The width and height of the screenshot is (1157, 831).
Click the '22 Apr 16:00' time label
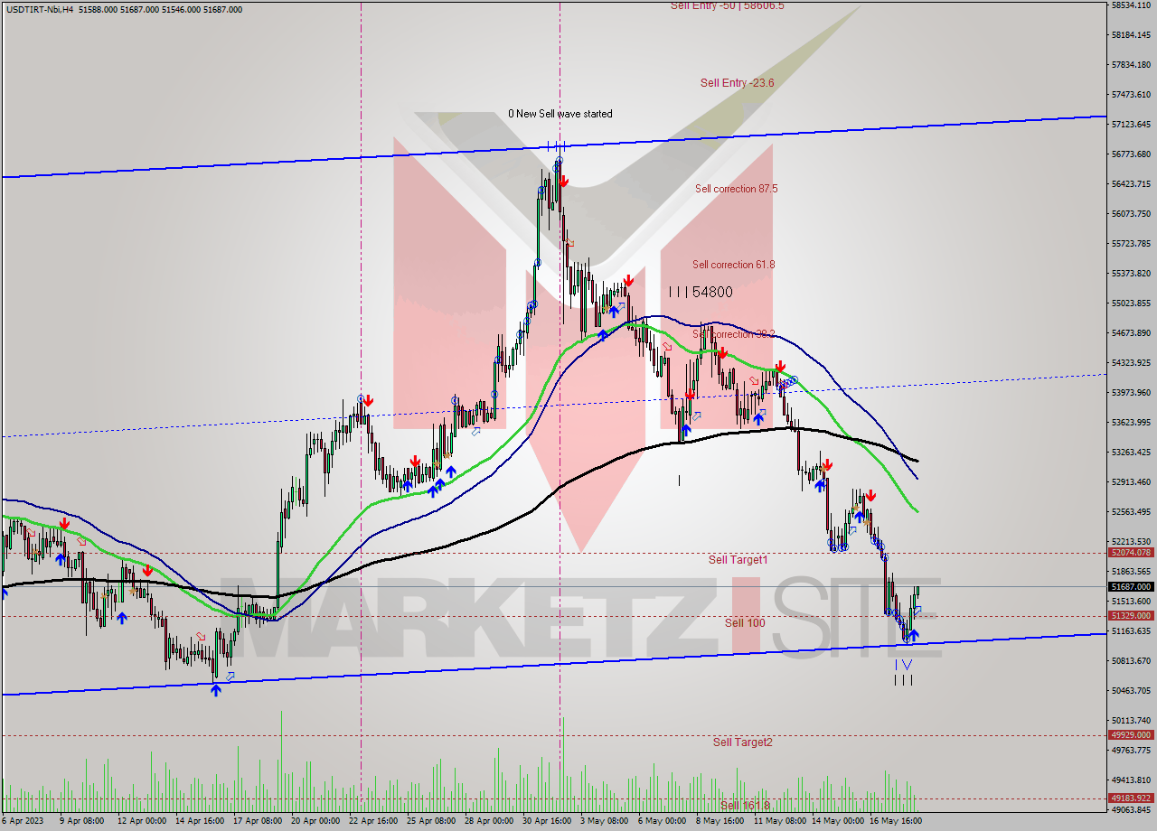point(373,823)
